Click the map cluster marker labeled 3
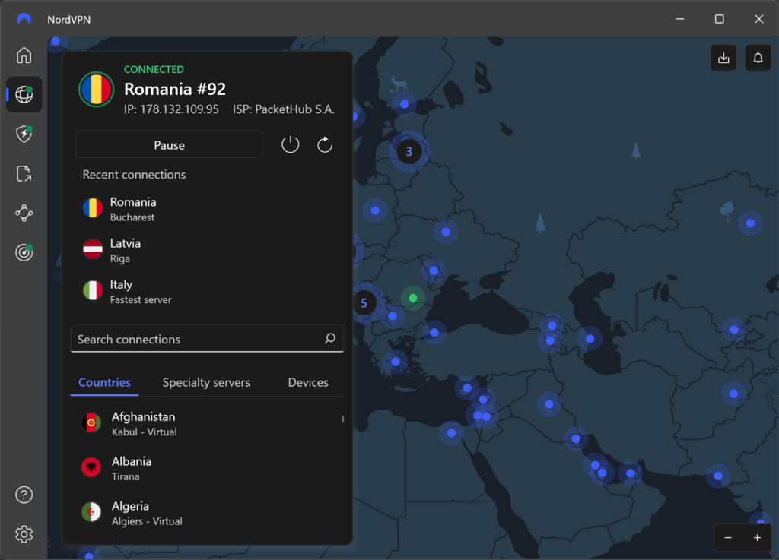 [x=409, y=151]
